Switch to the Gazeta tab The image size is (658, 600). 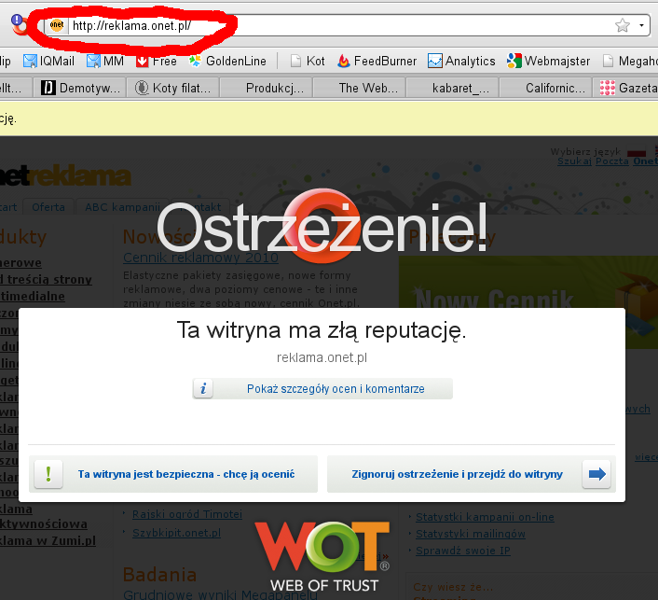pos(626,88)
